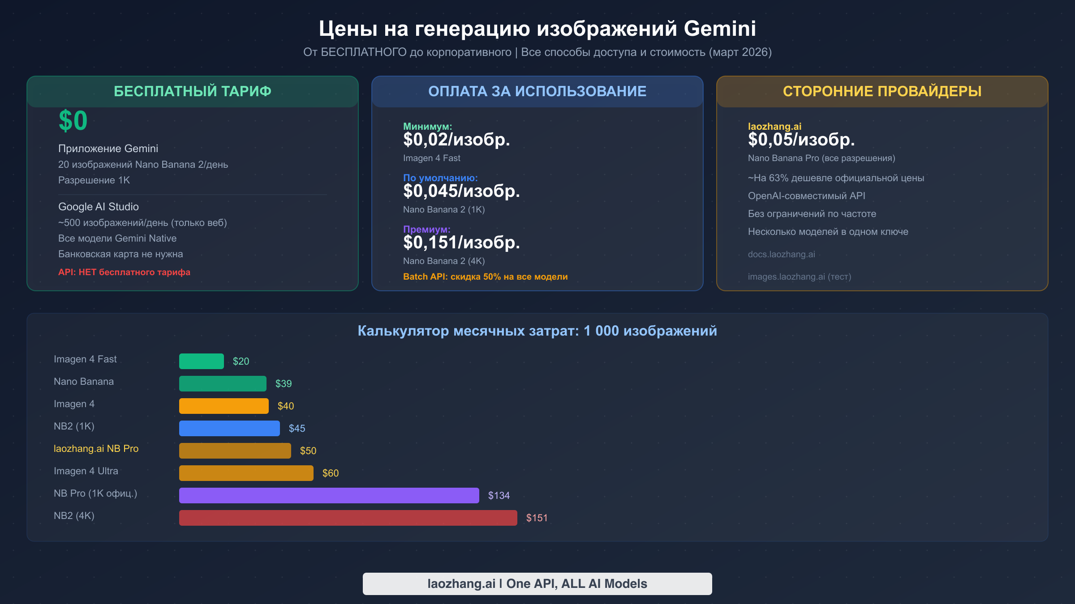This screenshot has width=1075, height=604.
Task: Click the Nano Banana $39 bar
Action: 223,383
